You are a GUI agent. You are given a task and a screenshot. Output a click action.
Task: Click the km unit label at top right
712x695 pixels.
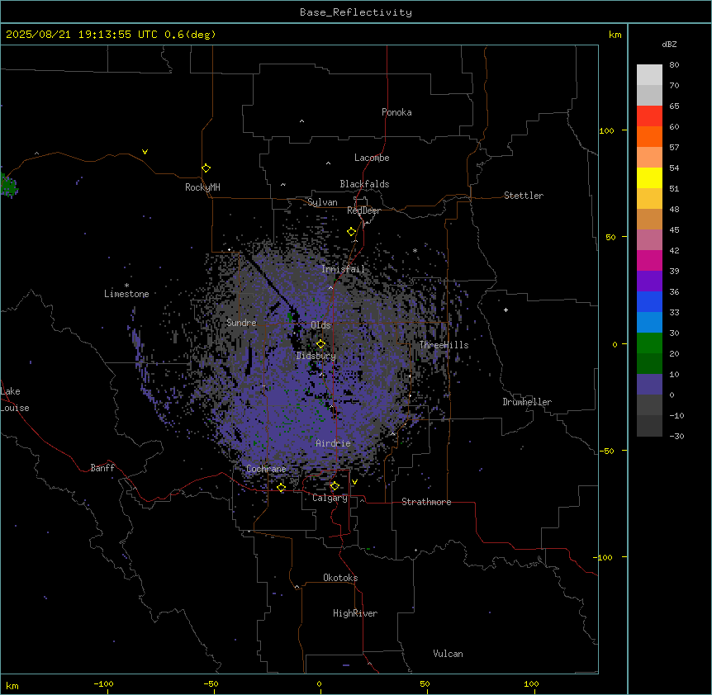(x=615, y=35)
